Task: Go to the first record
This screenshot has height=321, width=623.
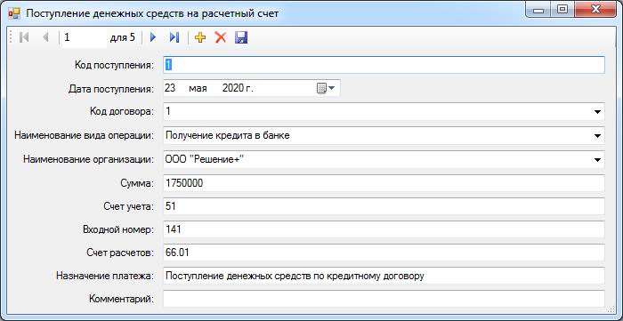Action: (24, 37)
